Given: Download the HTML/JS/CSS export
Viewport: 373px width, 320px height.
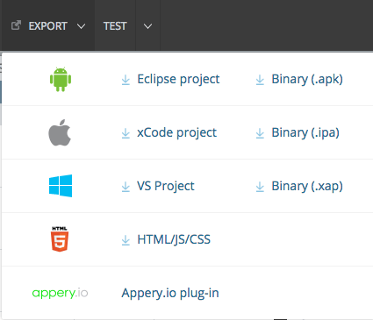Looking at the screenshot, I should pyautogui.click(x=174, y=239).
